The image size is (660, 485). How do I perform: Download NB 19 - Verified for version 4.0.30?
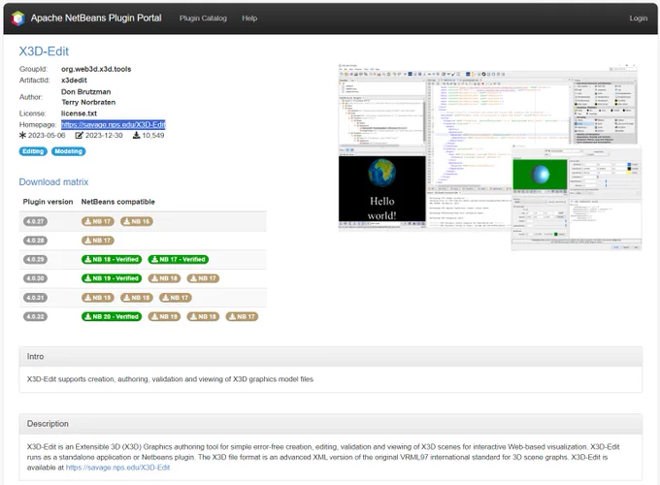[112, 278]
